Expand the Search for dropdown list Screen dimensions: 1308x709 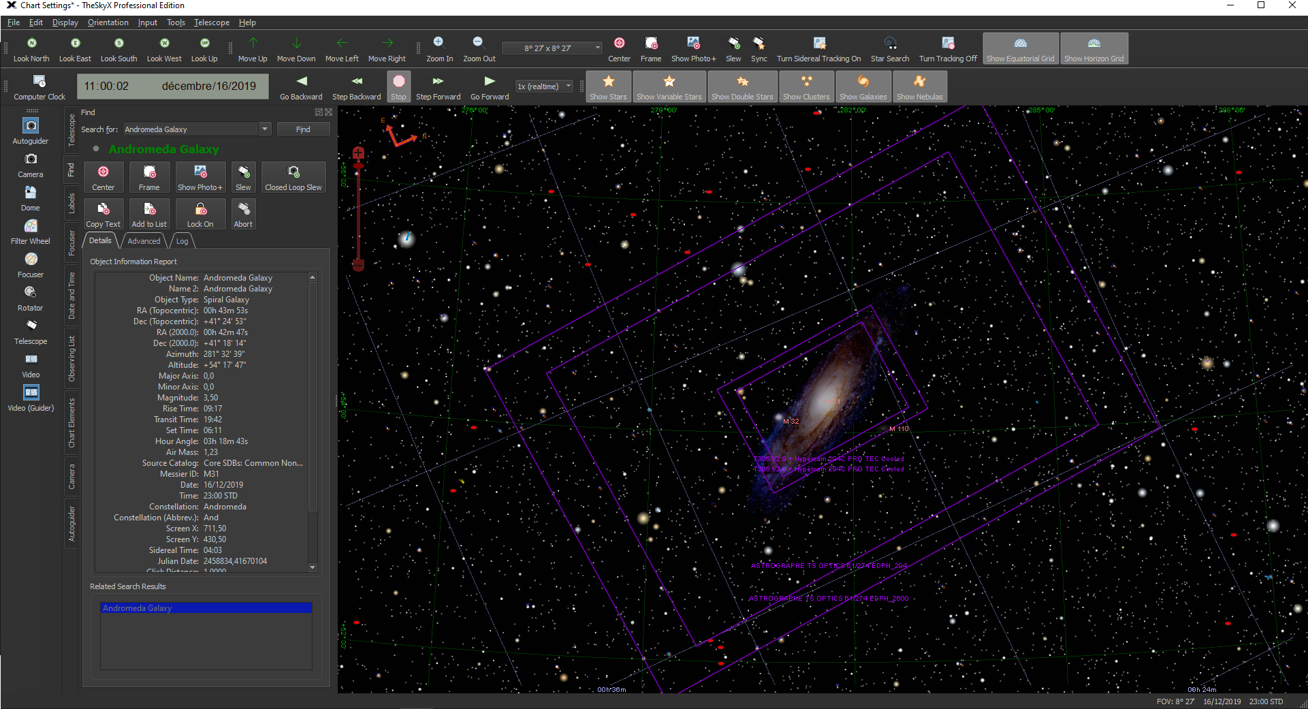pos(265,129)
